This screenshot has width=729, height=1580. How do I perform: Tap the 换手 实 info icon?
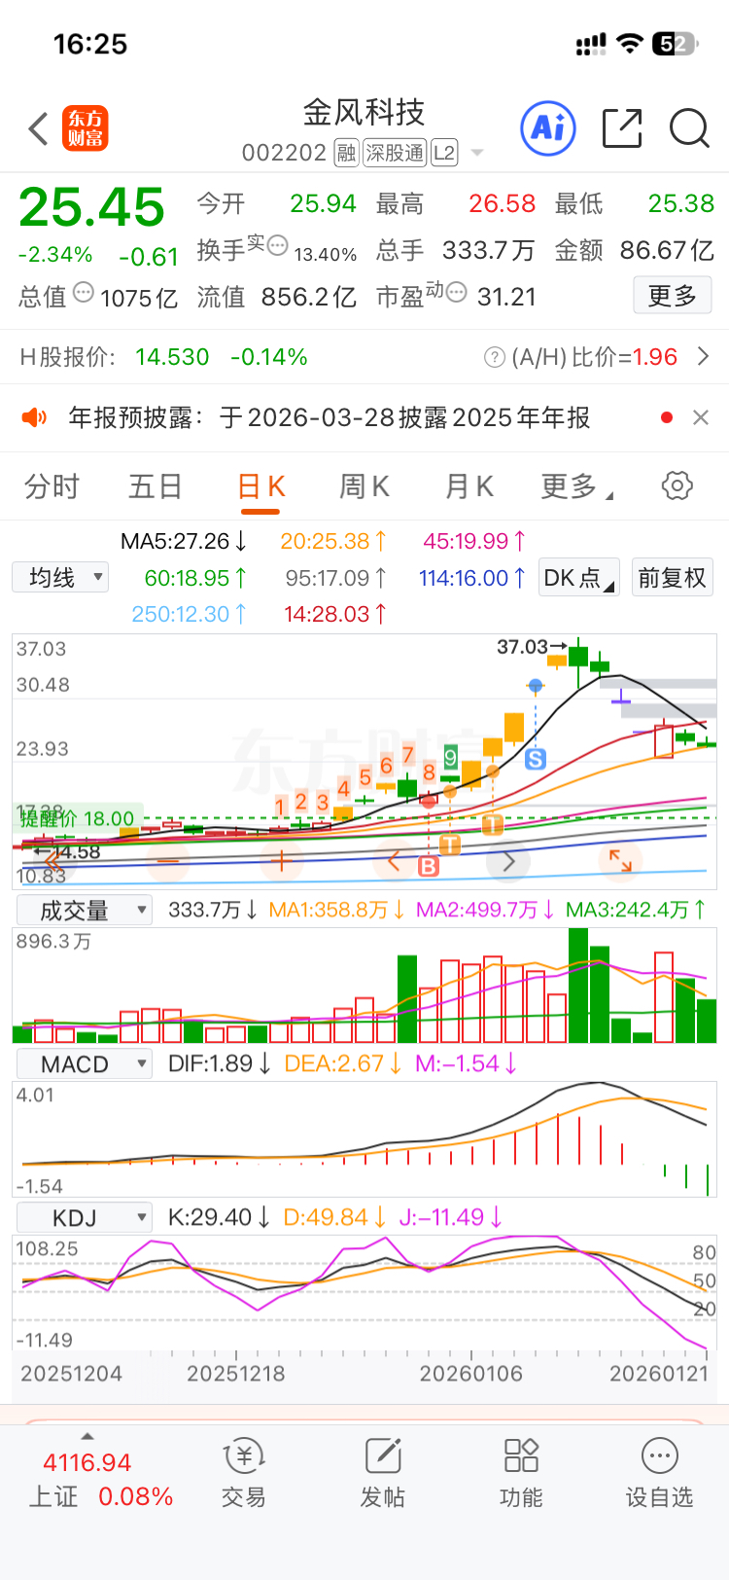[x=277, y=245]
